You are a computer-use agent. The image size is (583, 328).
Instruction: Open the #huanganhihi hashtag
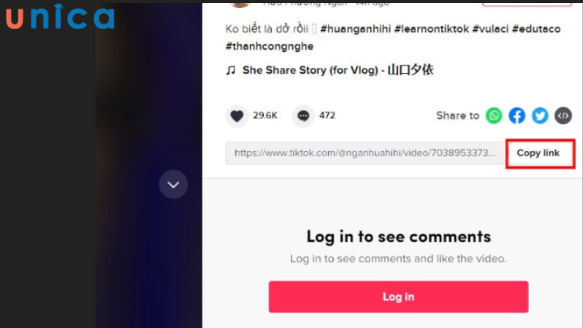[x=356, y=29]
